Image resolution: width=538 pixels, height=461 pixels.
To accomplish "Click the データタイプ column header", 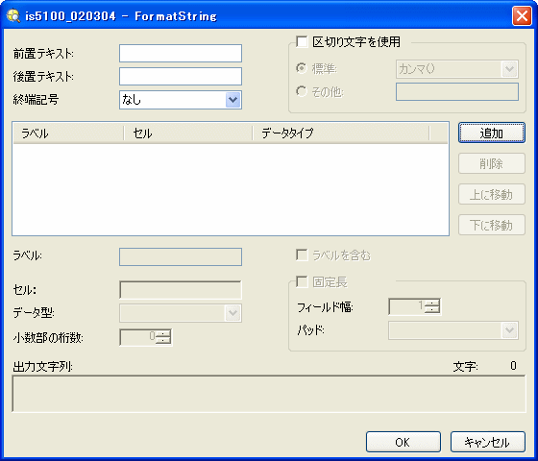I will pyautogui.click(x=341, y=133).
